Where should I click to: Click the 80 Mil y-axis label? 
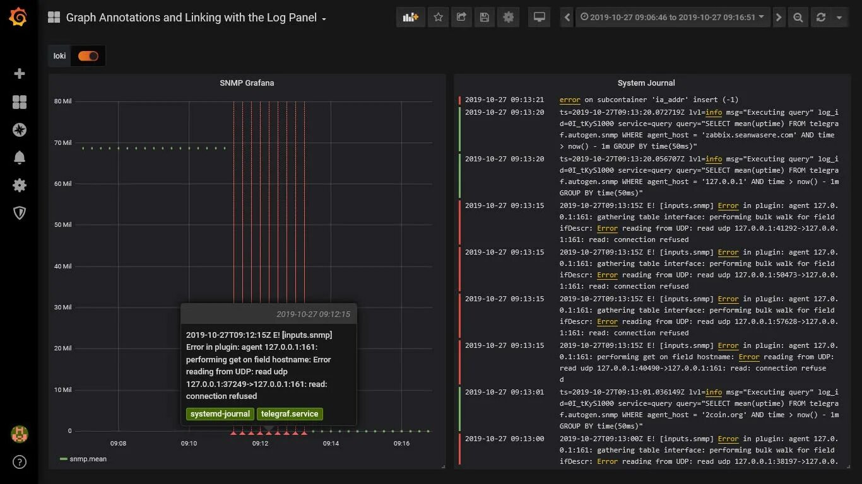click(x=62, y=101)
